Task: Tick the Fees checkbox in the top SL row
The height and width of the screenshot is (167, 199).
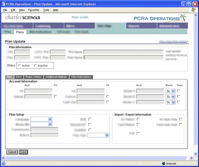Action: click(178, 91)
